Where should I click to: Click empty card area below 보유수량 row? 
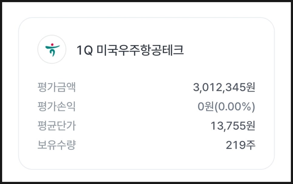(146, 159)
